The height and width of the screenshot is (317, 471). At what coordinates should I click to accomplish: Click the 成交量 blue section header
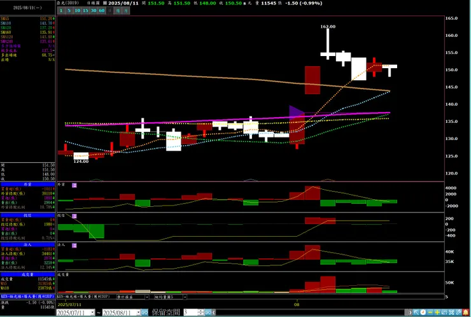point(27,274)
